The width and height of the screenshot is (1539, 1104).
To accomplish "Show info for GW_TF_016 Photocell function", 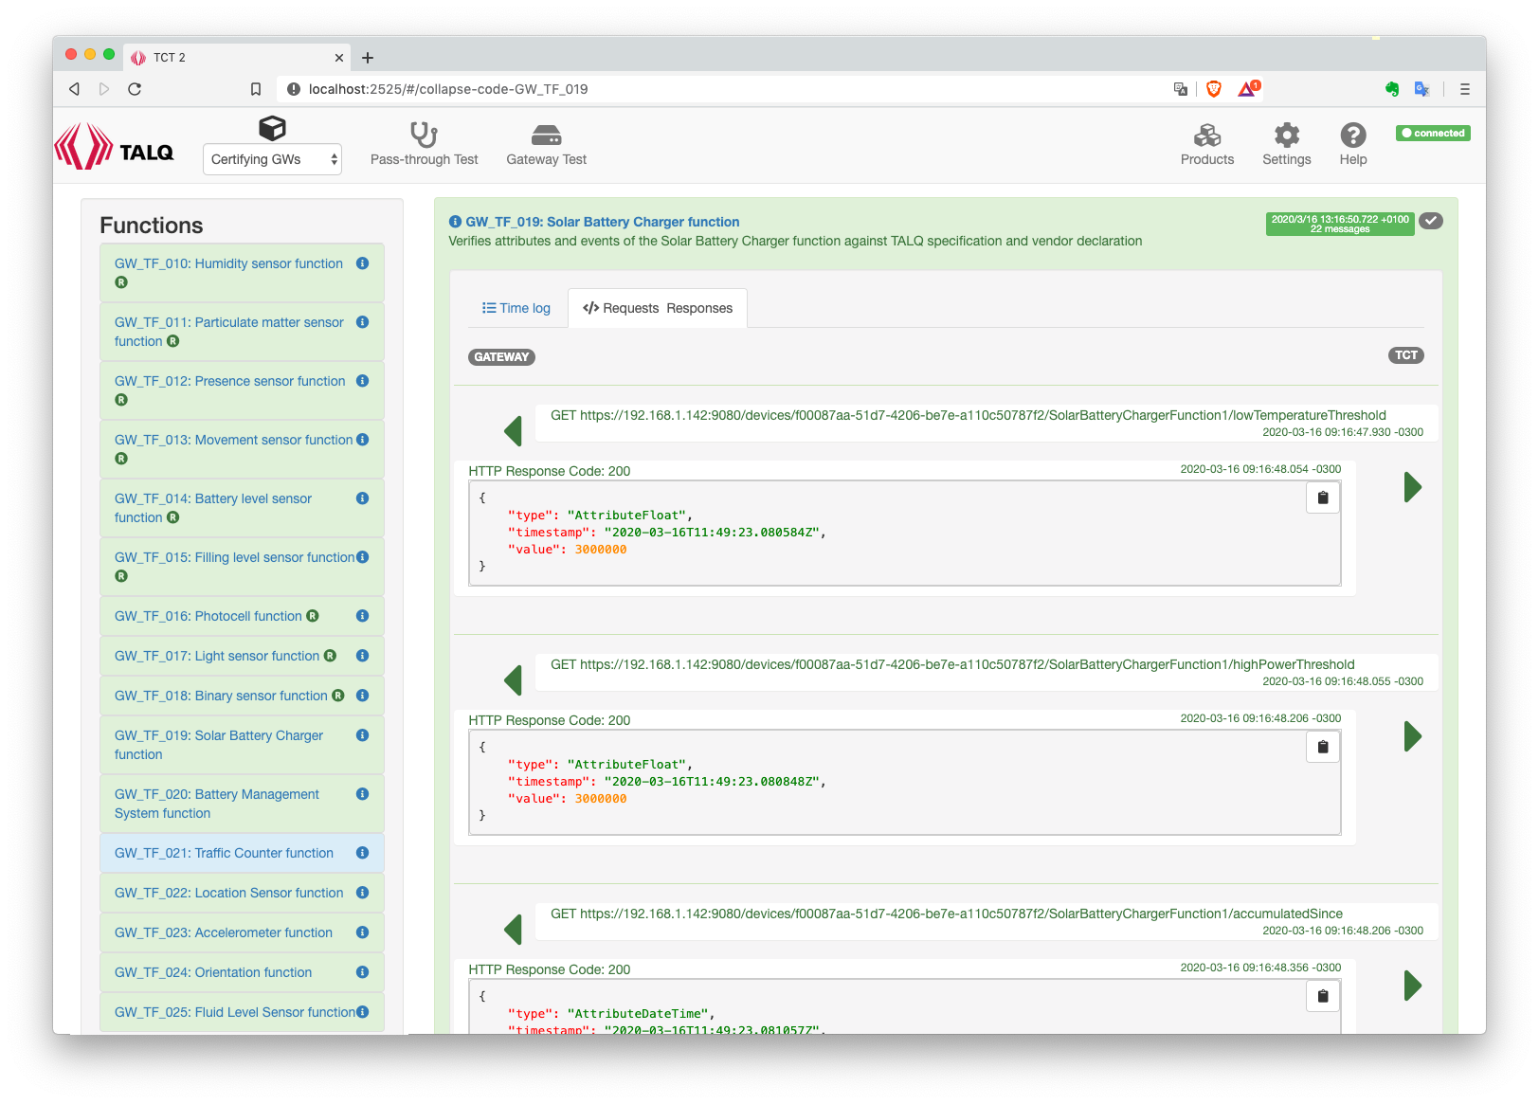I will 362,616.
